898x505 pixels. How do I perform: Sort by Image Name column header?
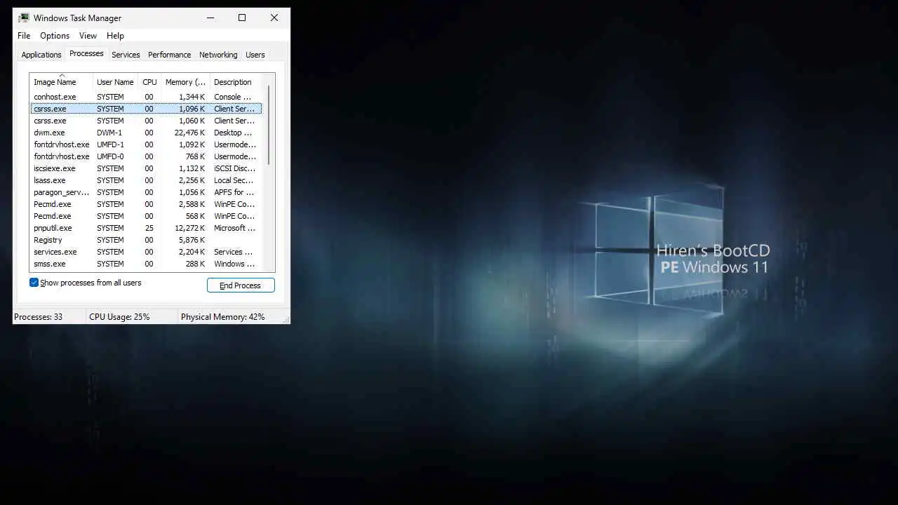click(61, 82)
